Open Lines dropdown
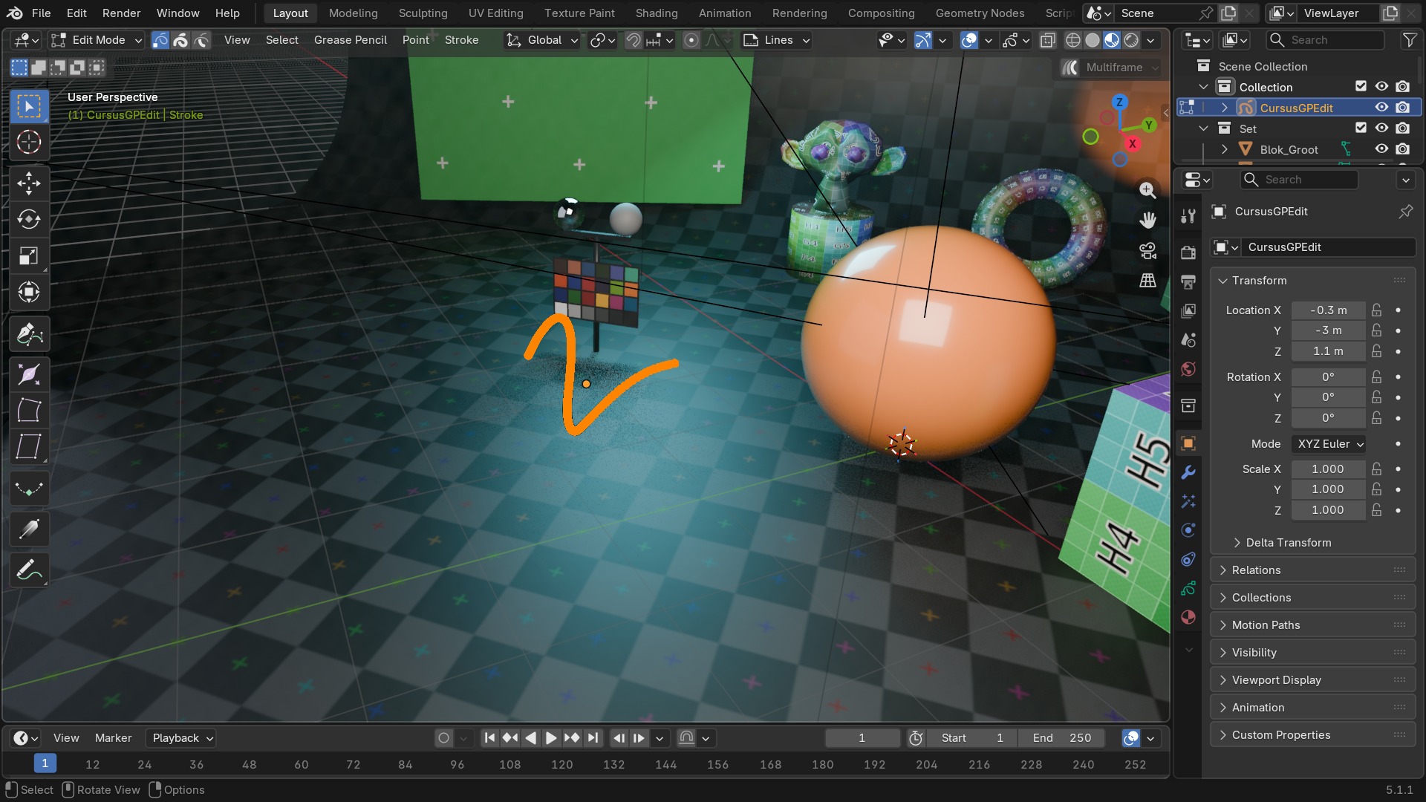Screen dimensions: 1426x802 [x=777, y=40]
